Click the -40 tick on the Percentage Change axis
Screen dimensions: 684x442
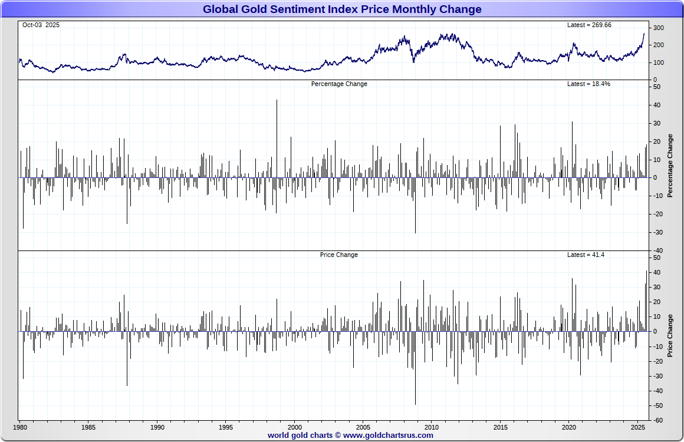point(658,250)
